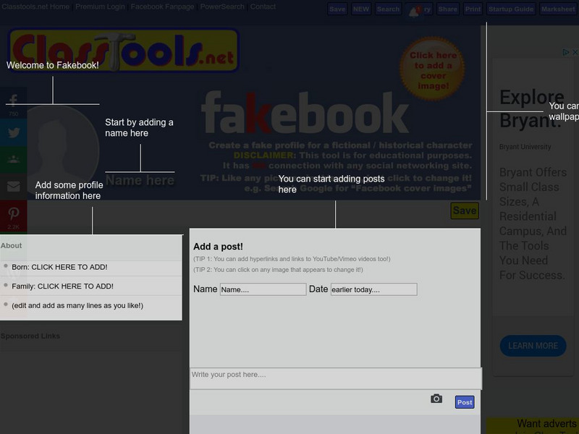Open the history icon in the top toolbar

tap(415, 9)
